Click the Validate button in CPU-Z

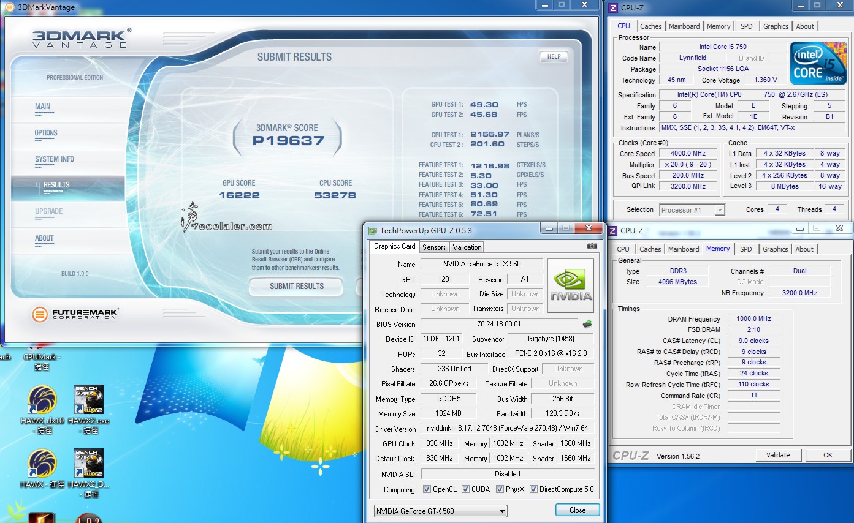pyautogui.click(x=778, y=455)
